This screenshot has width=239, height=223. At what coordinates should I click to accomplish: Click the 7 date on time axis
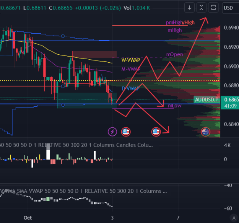tap(178, 218)
